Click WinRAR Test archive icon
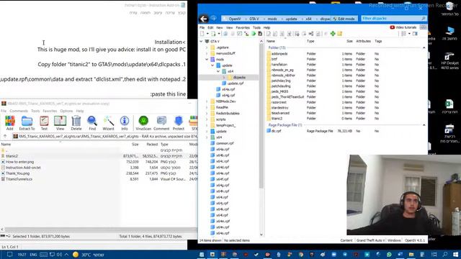 point(44,123)
